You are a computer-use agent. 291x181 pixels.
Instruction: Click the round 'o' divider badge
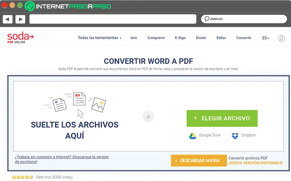[x=148, y=117]
